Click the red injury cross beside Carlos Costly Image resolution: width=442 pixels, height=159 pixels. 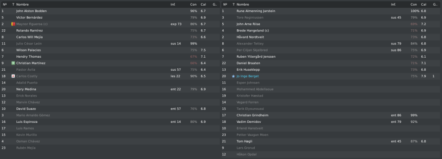pyautogui.click(x=13, y=76)
